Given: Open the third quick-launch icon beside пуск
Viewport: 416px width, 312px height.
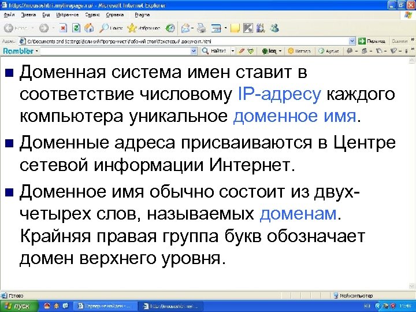Looking at the screenshot, I should (65, 306).
